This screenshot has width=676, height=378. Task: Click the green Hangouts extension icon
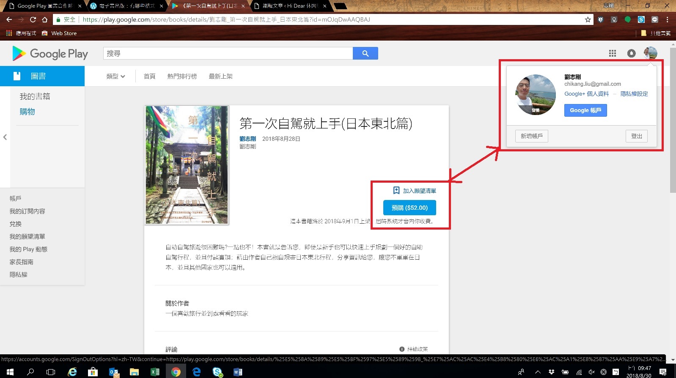tap(628, 19)
